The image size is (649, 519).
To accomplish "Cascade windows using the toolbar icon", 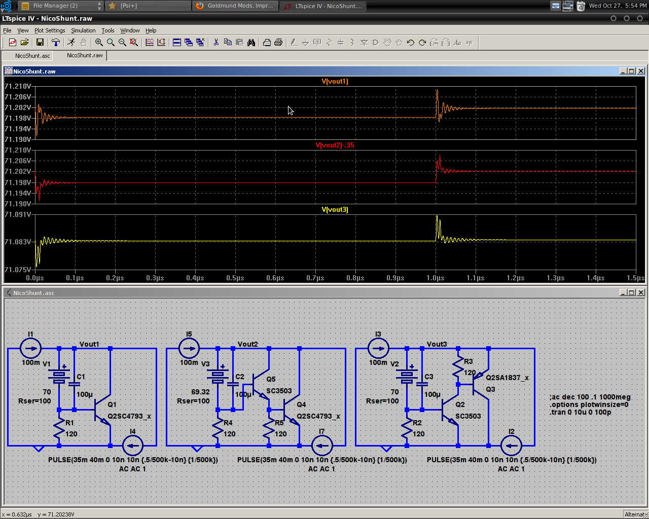I will 189,43.
